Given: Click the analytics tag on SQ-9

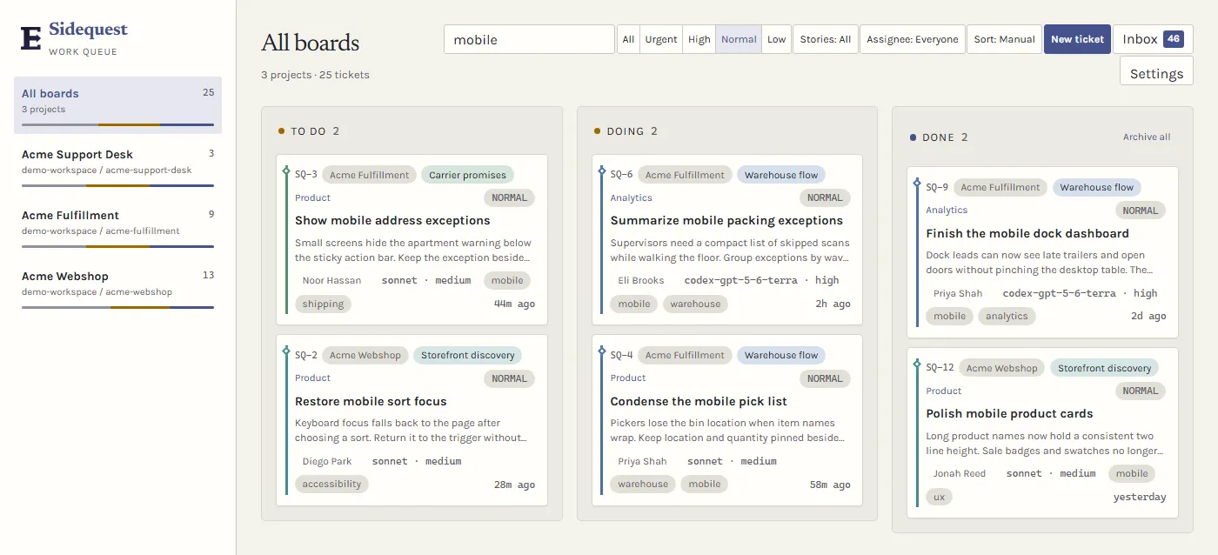Looking at the screenshot, I should coord(1007,316).
